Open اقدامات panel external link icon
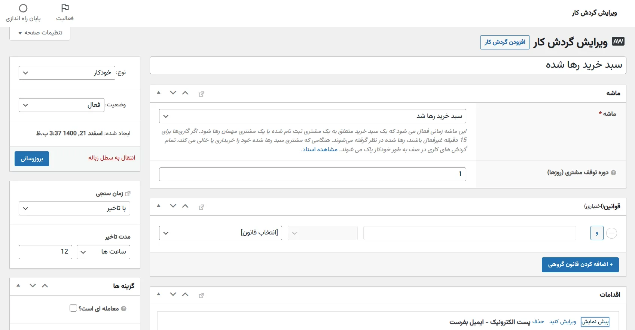The image size is (635, 330). point(201,296)
